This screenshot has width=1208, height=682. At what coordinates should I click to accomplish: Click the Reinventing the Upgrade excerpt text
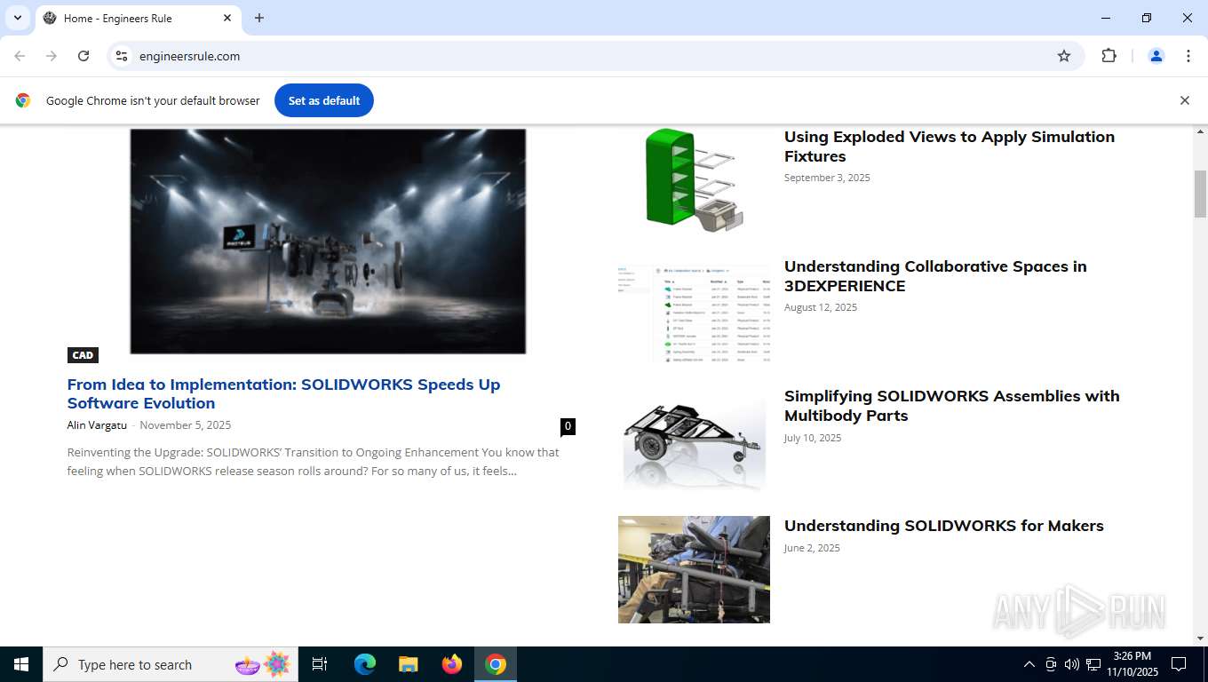click(x=314, y=462)
